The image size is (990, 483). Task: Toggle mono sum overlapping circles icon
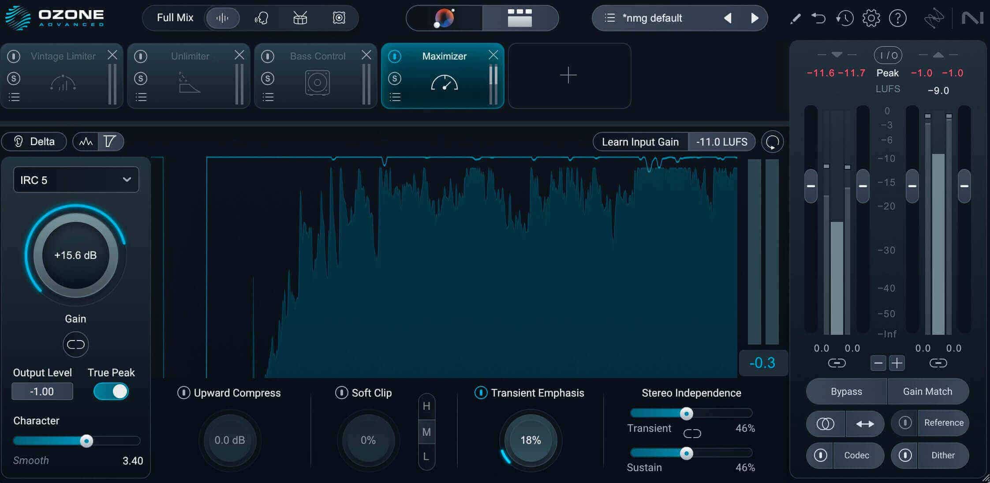(x=826, y=424)
